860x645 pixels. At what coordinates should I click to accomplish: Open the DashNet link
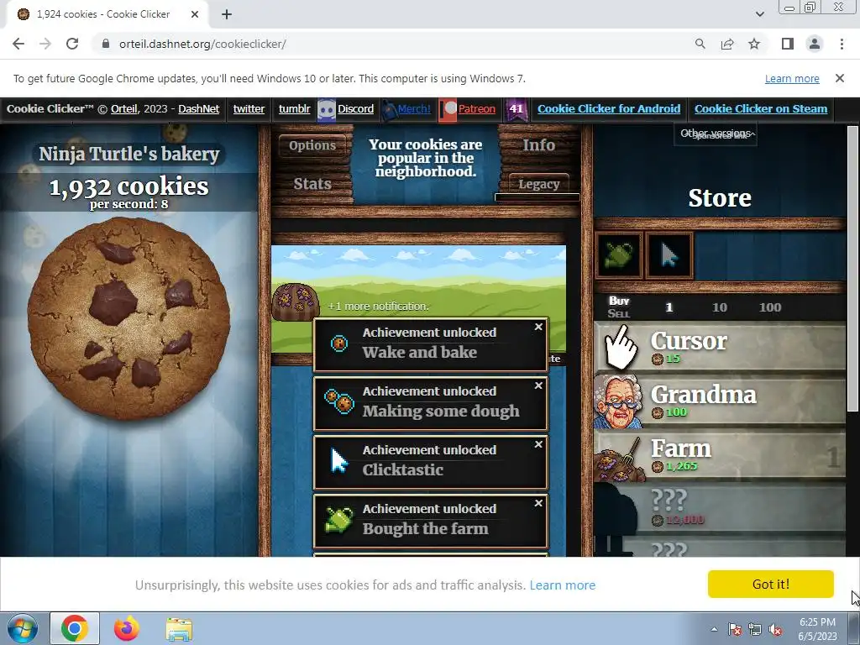(198, 109)
